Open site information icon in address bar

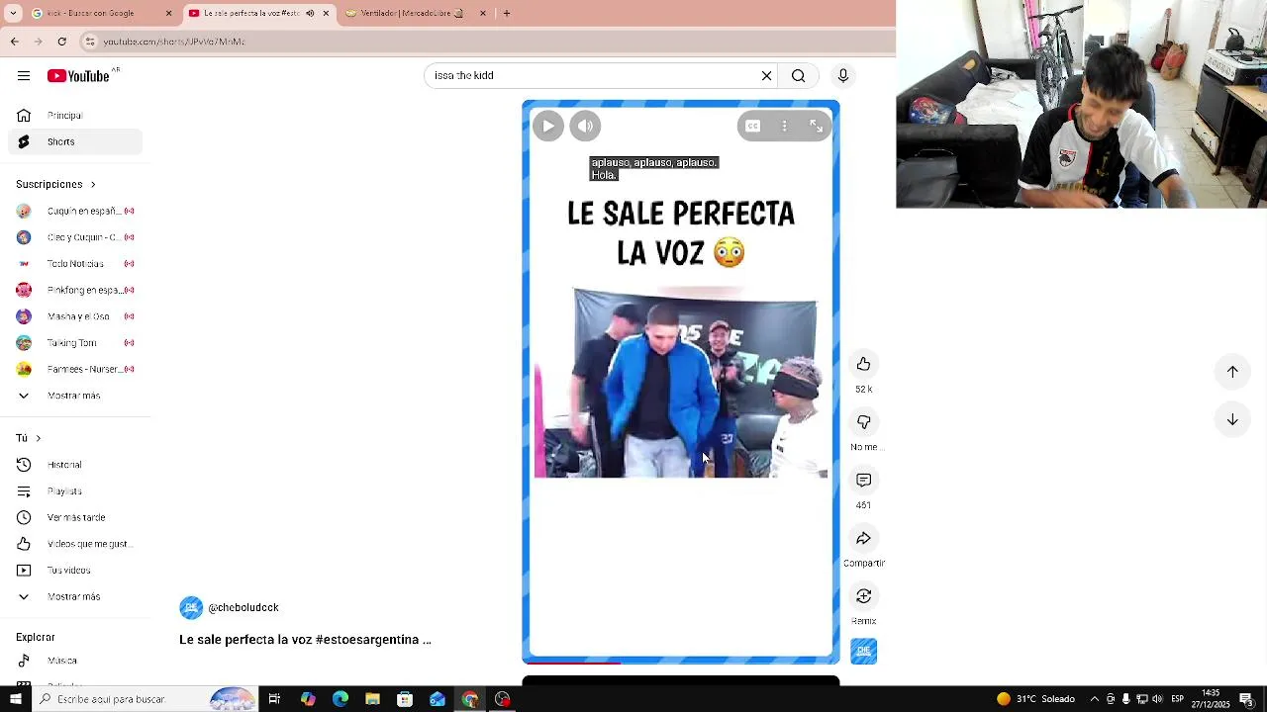[90, 42]
